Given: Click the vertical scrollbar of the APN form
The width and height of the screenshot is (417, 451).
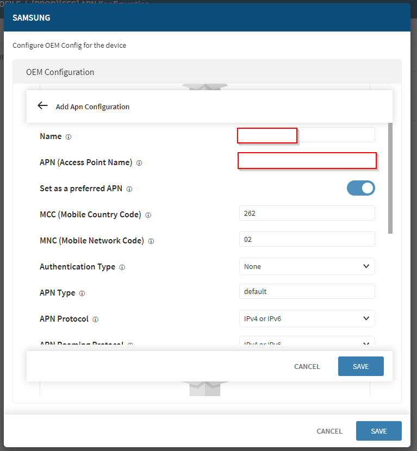Looking at the screenshot, I should pyautogui.click(x=390, y=178).
